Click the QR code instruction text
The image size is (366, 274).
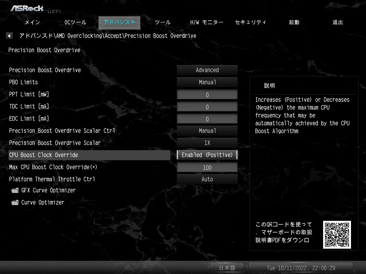284,232
